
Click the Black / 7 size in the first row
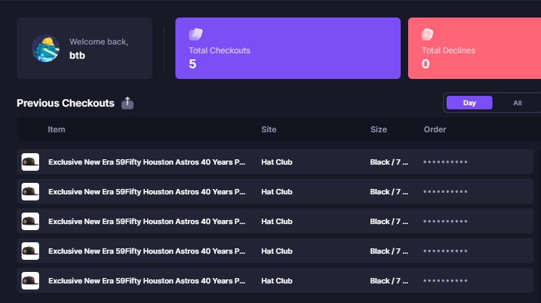pyautogui.click(x=389, y=162)
